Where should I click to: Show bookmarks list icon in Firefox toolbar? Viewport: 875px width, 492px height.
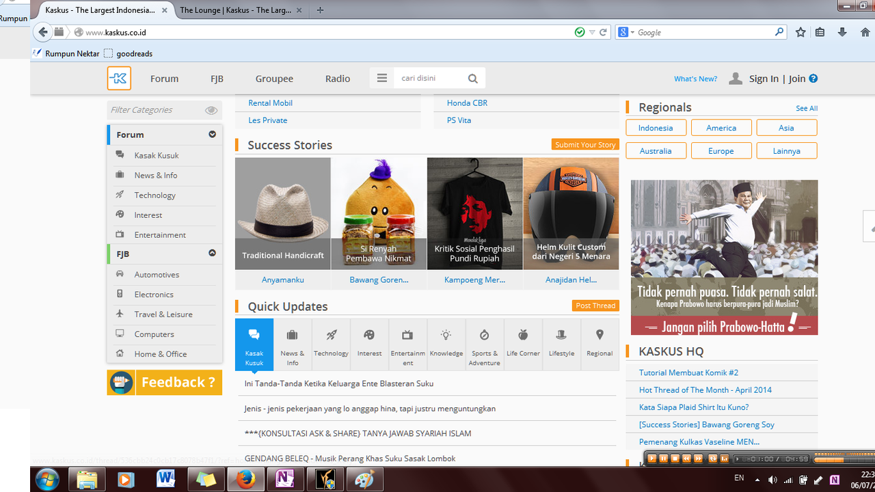(820, 32)
